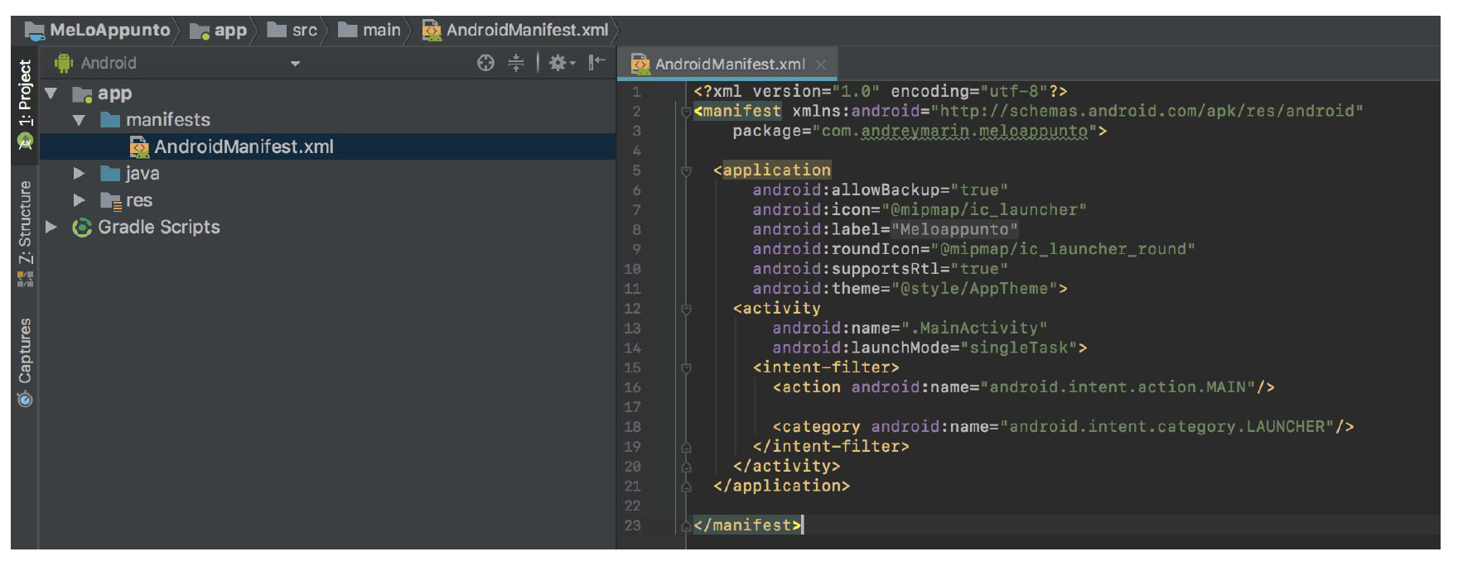Click app in the breadcrumb bar
Viewport: 1458px width, 566px height.
[230, 31]
